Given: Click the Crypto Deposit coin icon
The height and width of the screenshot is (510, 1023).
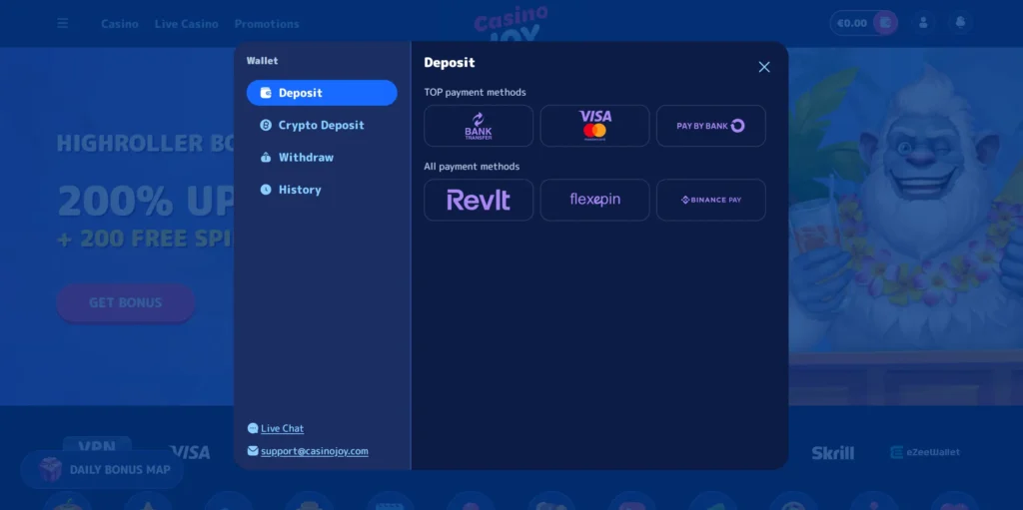Looking at the screenshot, I should pos(266,125).
